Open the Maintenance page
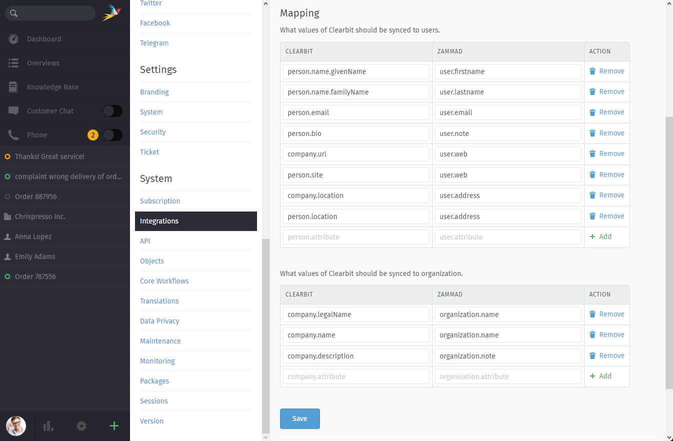 click(x=160, y=341)
